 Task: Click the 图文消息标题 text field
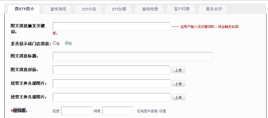click(133, 56)
